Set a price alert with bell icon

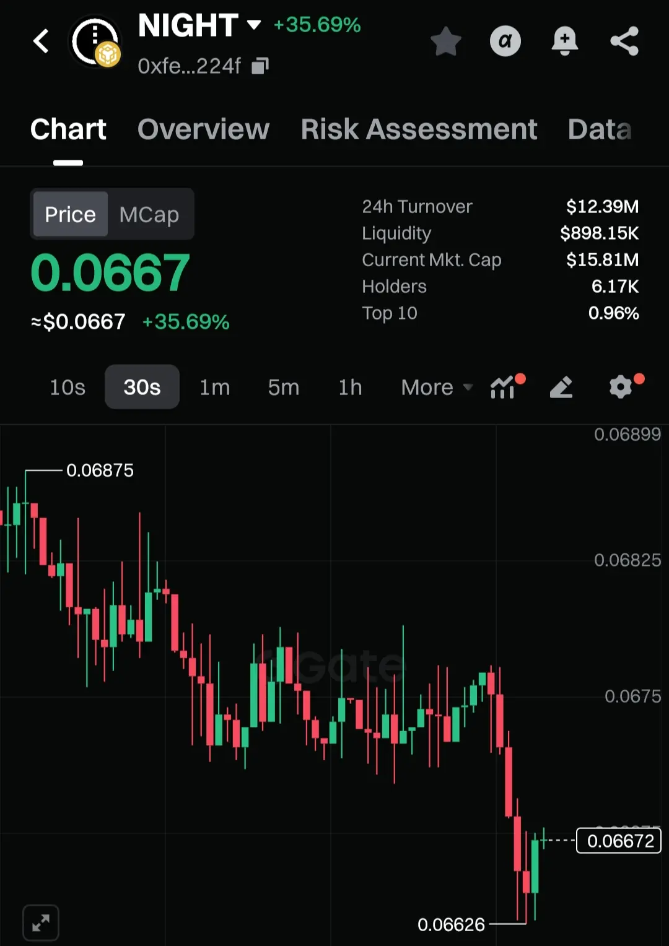tap(564, 41)
